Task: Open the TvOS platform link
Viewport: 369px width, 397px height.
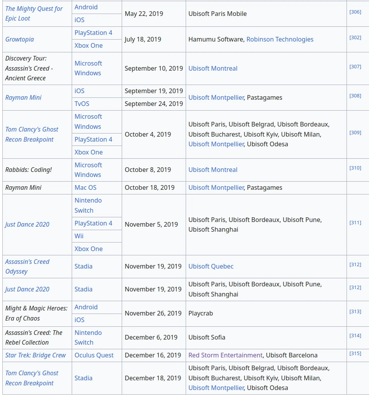Action: pos(82,104)
